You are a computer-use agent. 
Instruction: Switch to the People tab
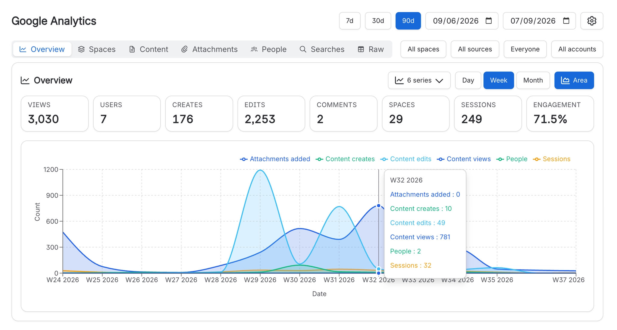click(269, 49)
